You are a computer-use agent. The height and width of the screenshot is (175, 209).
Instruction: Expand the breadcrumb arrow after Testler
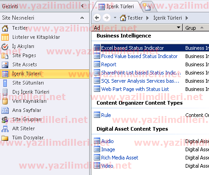coord(147,18)
